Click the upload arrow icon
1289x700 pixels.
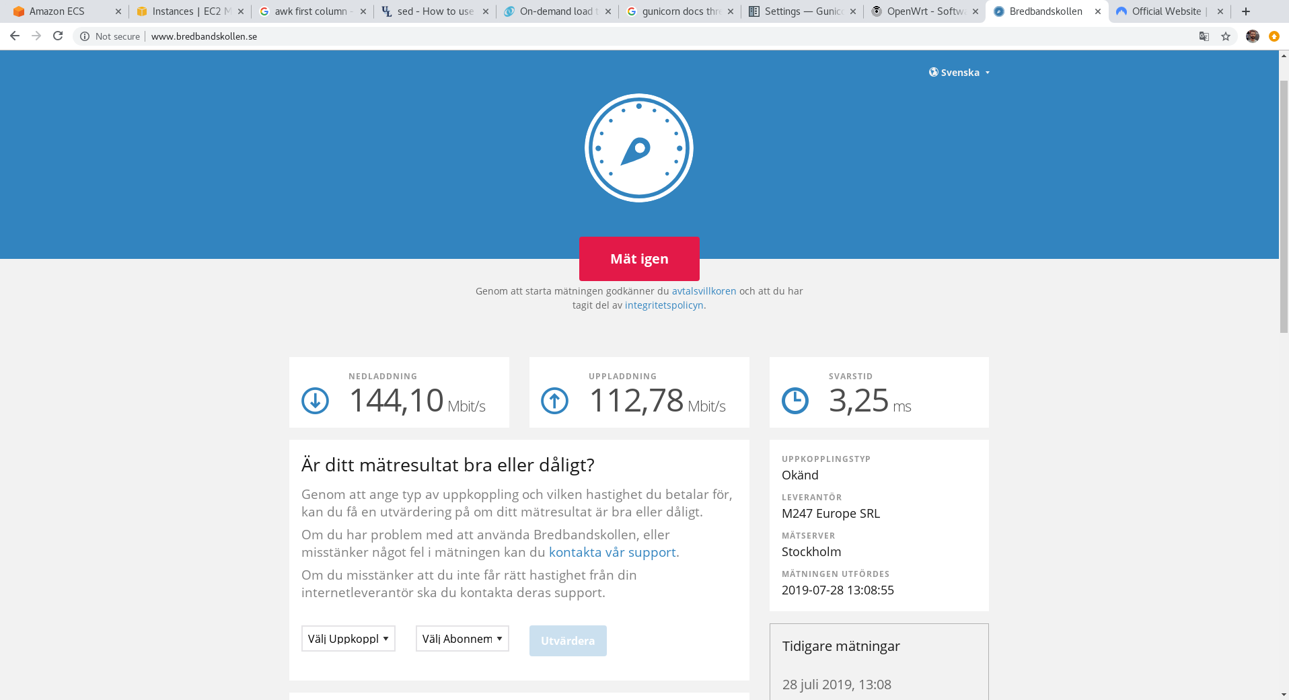click(554, 401)
